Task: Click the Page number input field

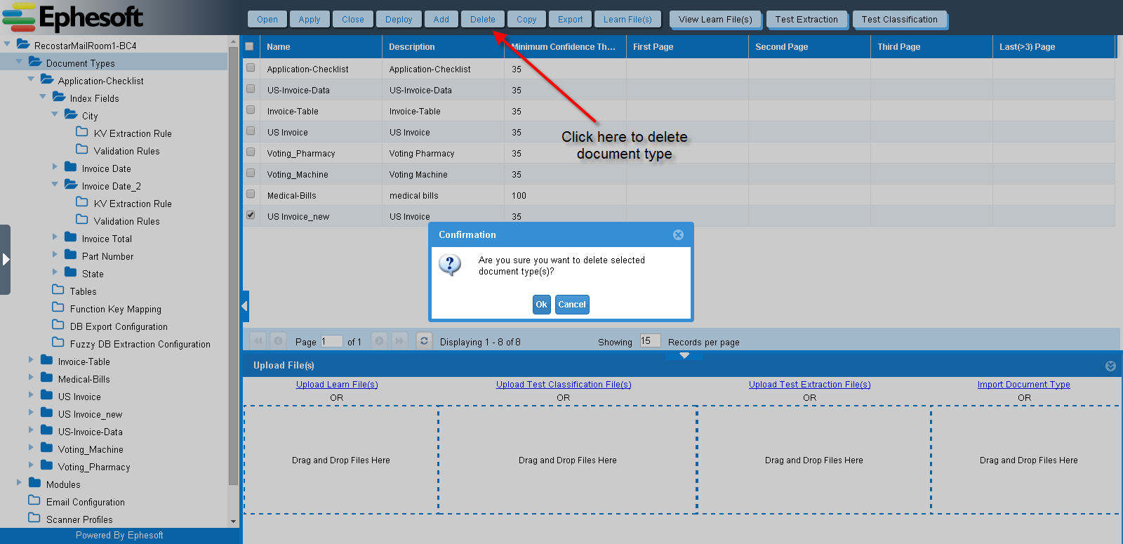Action: 331,341
